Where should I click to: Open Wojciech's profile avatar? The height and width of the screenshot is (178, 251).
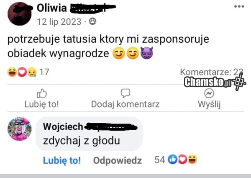20,129
